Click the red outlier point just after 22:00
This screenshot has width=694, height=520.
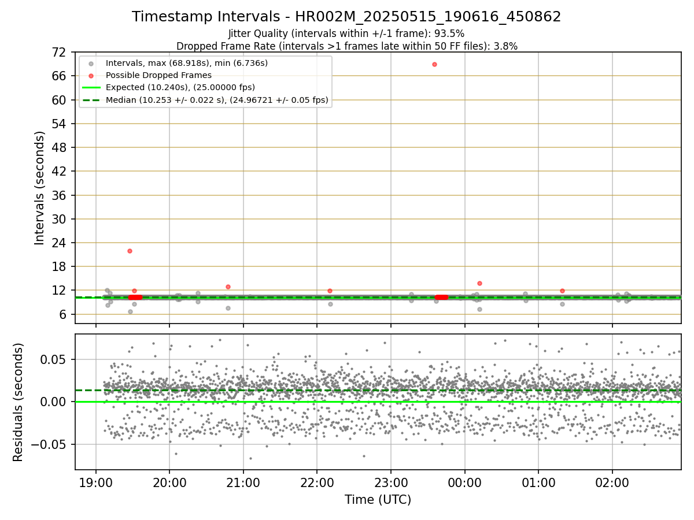click(330, 291)
